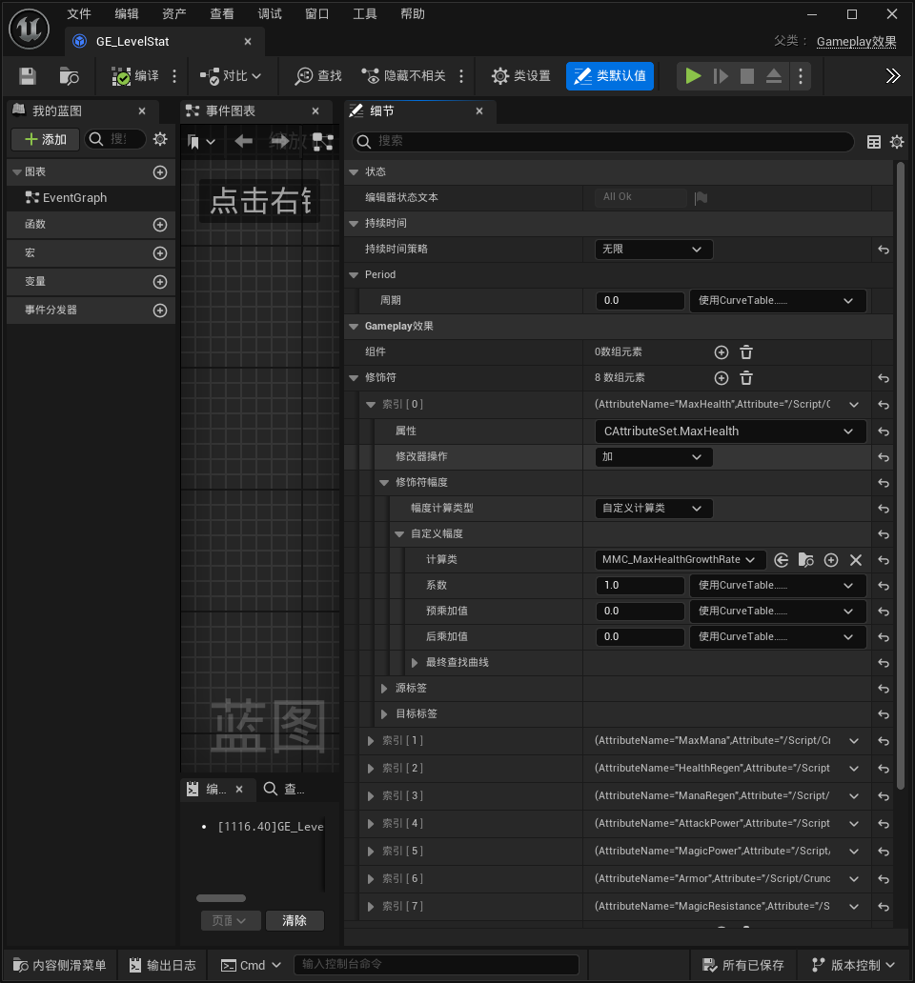Empty the 修饰符 array with trash icon
The image size is (915, 983).
coord(745,378)
